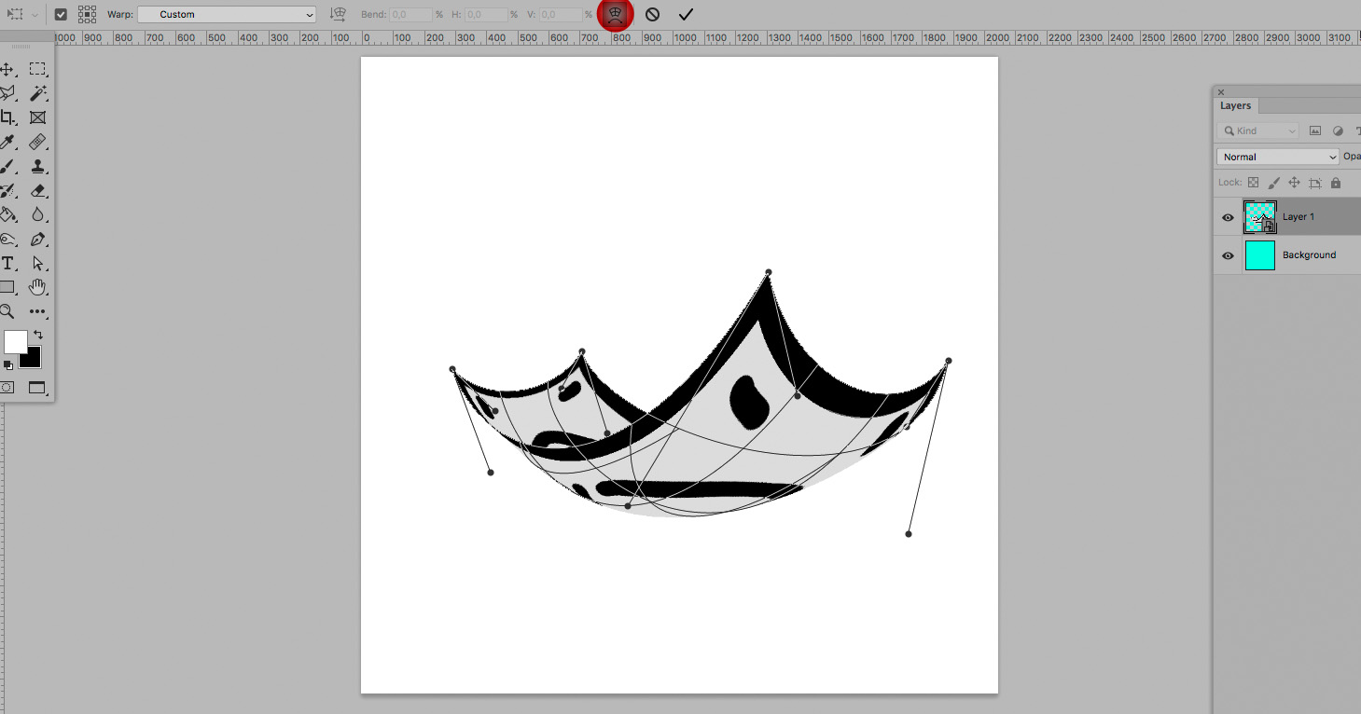Swap foreground and background colors
This screenshot has width=1361, height=714.
pos(37,335)
